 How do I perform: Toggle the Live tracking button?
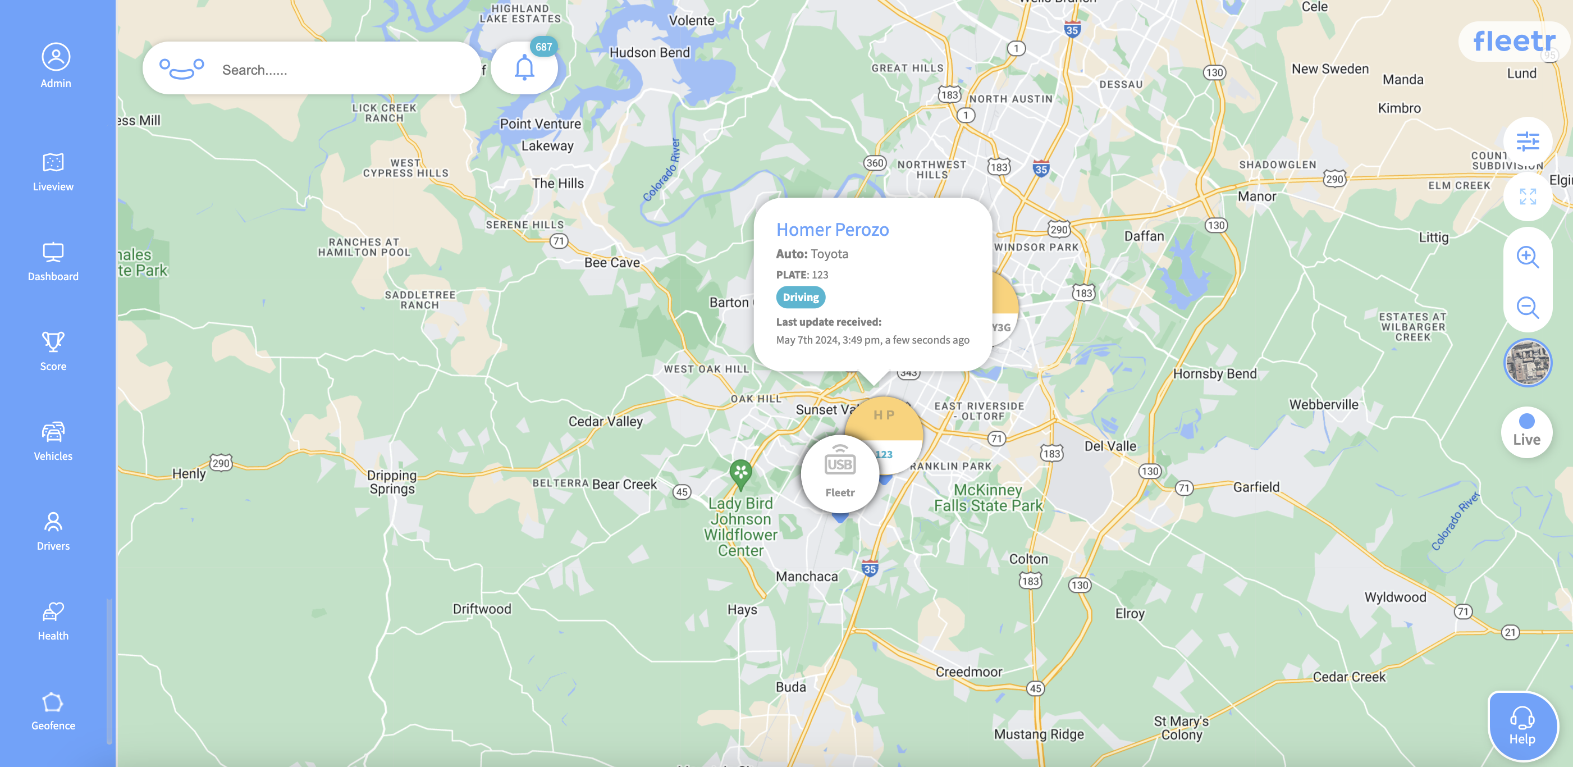click(x=1526, y=432)
